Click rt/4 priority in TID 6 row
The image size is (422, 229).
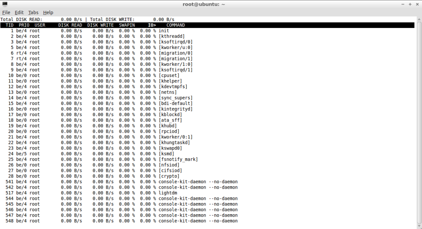tap(21, 53)
